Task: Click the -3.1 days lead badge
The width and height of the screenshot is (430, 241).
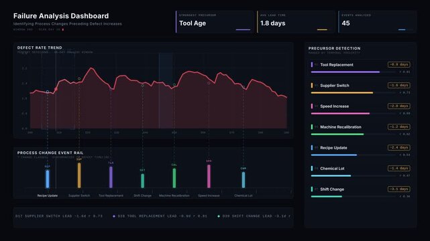Action: pos(399,189)
